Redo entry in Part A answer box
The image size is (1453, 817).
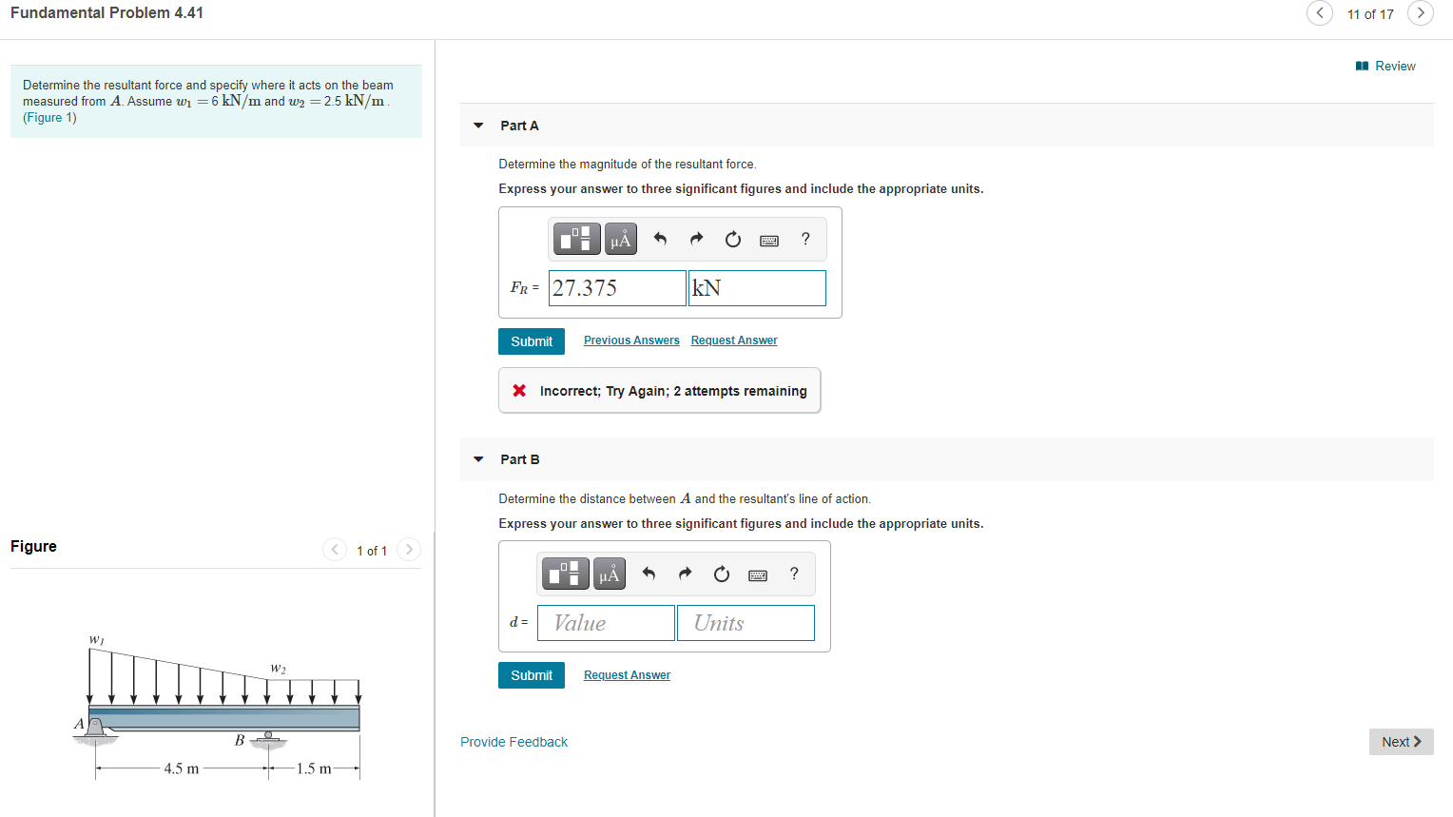tap(696, 239)
